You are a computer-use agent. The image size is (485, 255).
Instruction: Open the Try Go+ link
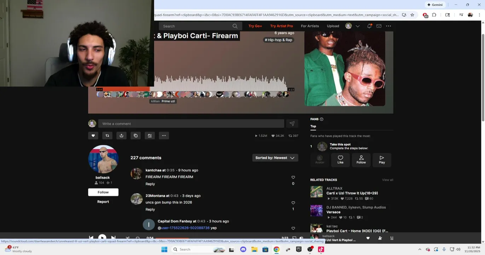[255, 26]
